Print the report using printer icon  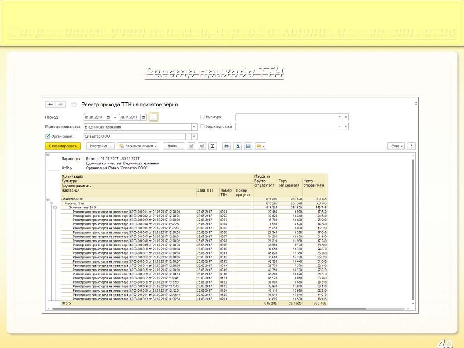226,146
